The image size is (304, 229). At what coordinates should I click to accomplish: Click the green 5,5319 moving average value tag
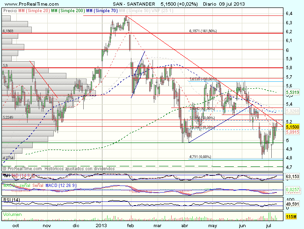[292, 93]
